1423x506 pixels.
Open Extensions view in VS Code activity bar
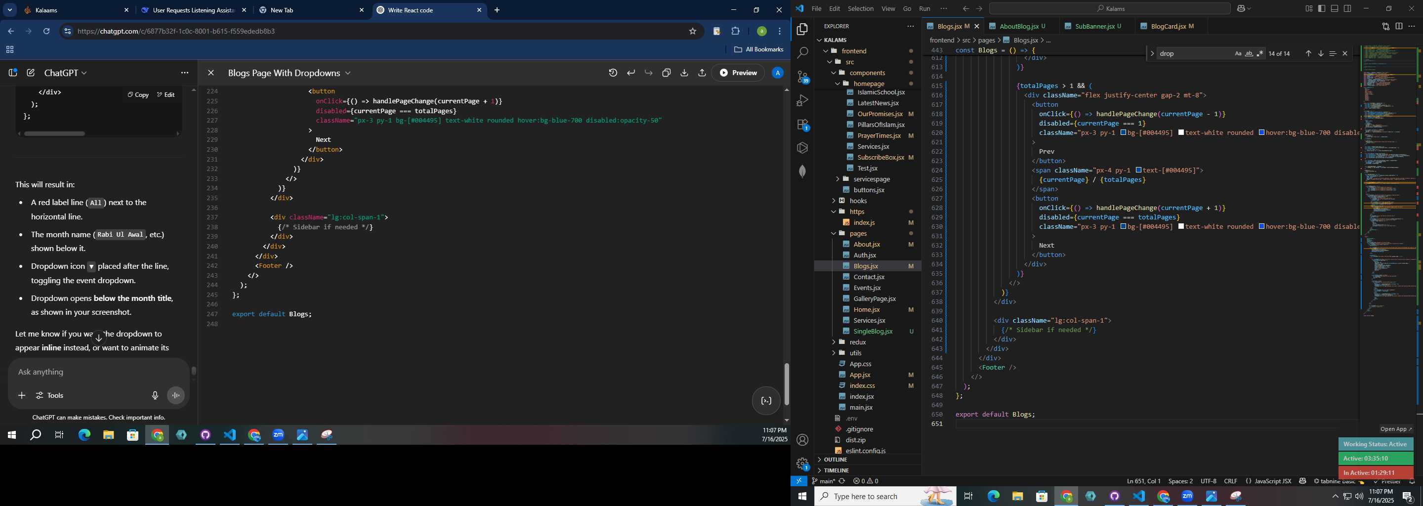coord(802,125)
